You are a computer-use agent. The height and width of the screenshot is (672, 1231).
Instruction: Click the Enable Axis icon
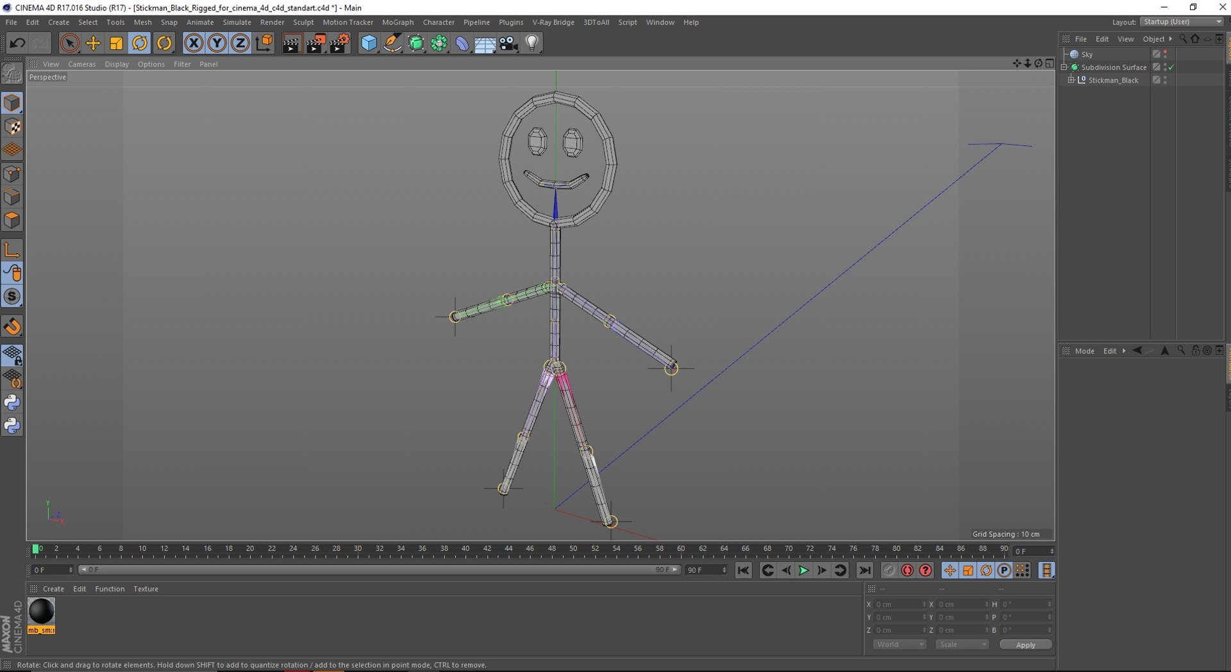click(x=12, y=250)
